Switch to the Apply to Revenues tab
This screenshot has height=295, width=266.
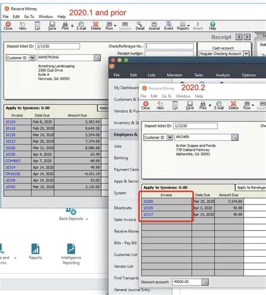tap(251, 187)
